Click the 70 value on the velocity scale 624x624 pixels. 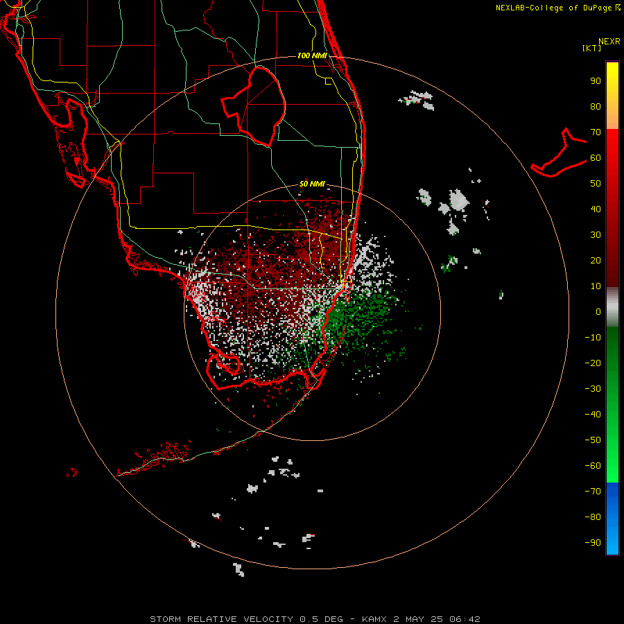(596, 132)
